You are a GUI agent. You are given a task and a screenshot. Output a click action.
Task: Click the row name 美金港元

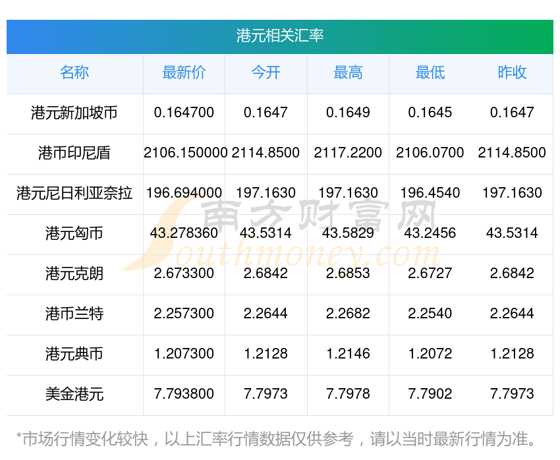tap(74, 394)
